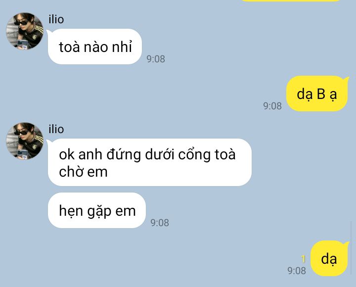Image resolution: width=356 pixels, height=287 pixels.
Task: Select the yellow "dạ B ạ" reply bubble
Action: (317, 94)
